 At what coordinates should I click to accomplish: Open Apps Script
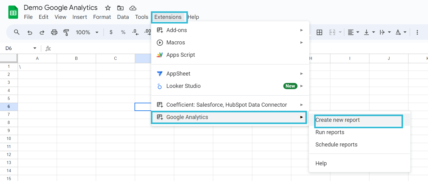[230, 55]
